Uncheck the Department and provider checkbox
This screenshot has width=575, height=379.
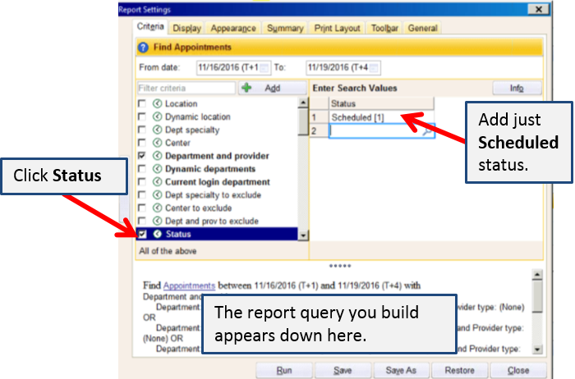(x=142, y=156)
